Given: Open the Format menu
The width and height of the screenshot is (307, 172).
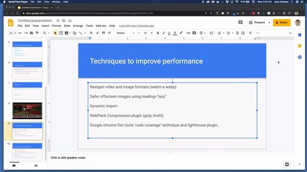Looking at the screenshot, I should (57, 26).
